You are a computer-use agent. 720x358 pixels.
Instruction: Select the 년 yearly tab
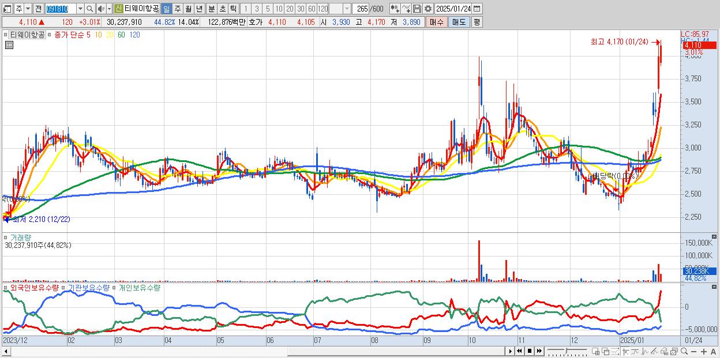[199, 9]
